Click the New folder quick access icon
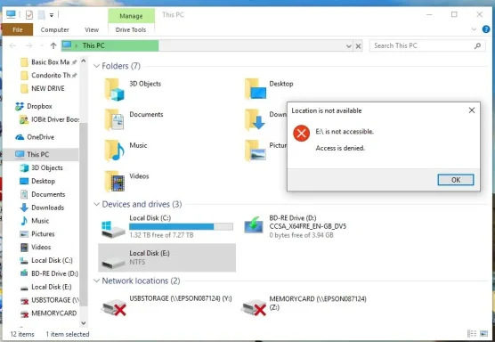The height and width of the screenshot is (342, 495). point(41,14)
